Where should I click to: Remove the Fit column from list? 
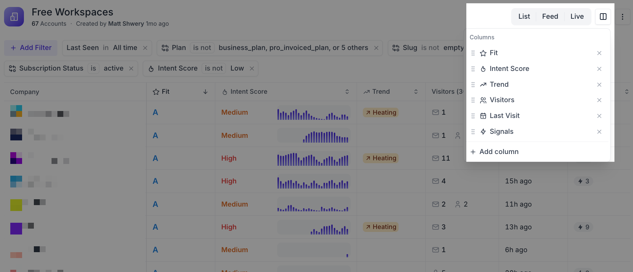(x=599, y=53)
